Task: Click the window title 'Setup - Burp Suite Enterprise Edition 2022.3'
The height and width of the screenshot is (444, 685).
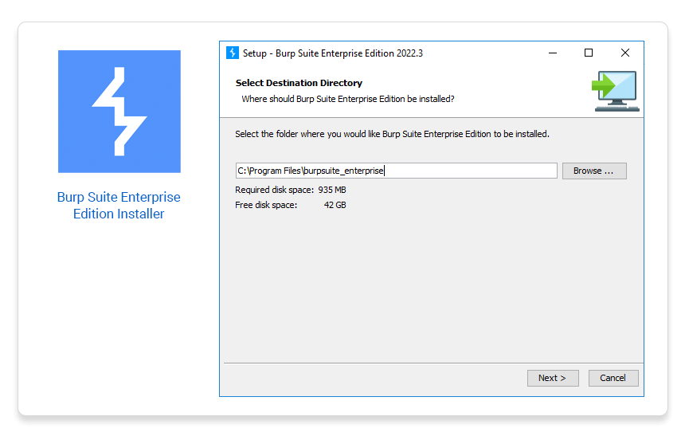Action: pos(333,53)
